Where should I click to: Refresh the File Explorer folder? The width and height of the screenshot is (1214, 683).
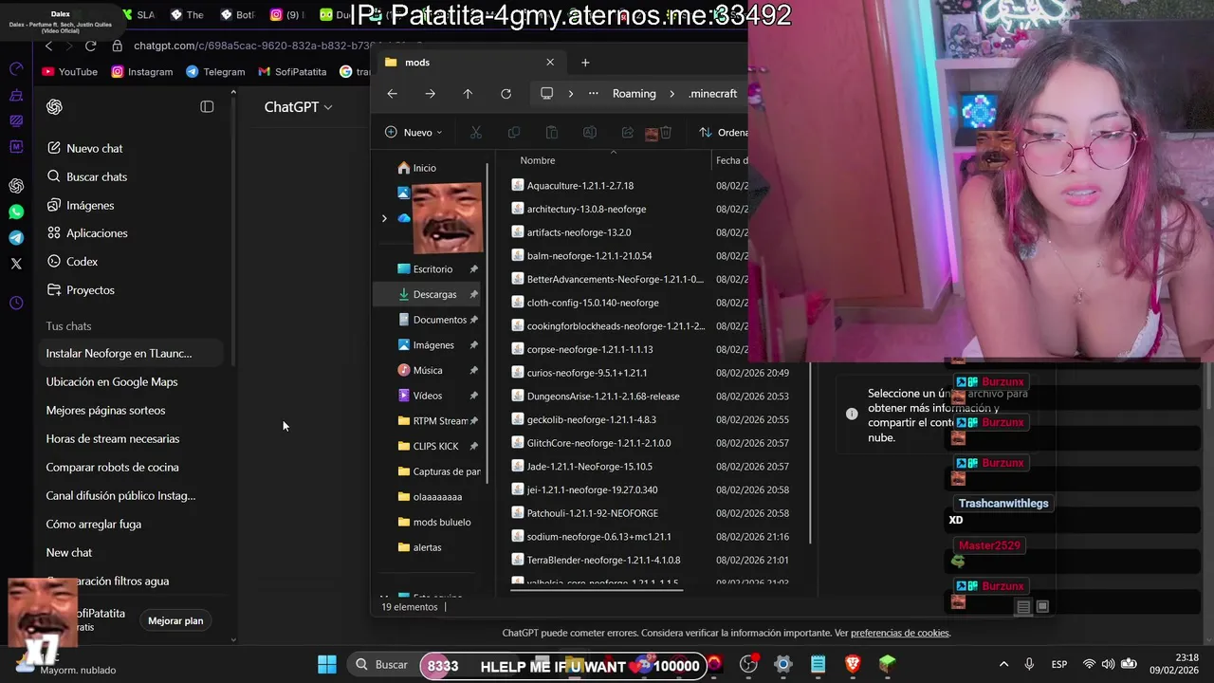pos(506,94)
